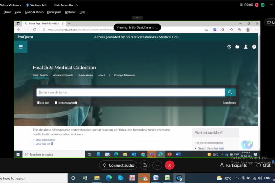The image size is (275, 183).
Task: Open Word on the Windows taskbar
Action: (x=156, y=178)
